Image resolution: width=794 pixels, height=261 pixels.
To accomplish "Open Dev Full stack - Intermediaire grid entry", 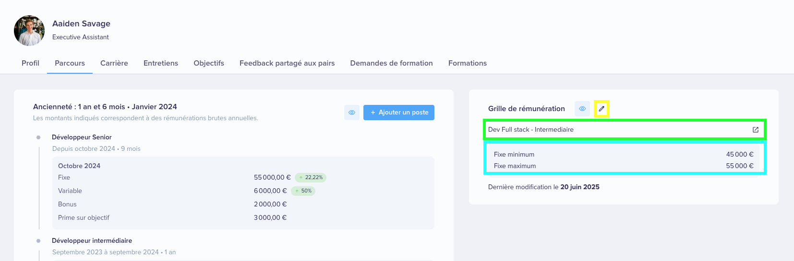I will [624, 130].
